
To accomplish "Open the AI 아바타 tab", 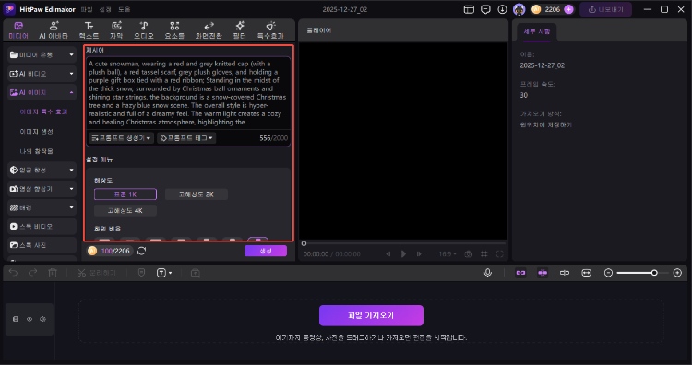I will click(54, 30).
